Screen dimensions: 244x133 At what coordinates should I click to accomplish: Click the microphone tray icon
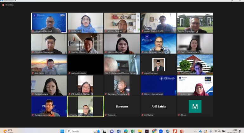[210, 131]
